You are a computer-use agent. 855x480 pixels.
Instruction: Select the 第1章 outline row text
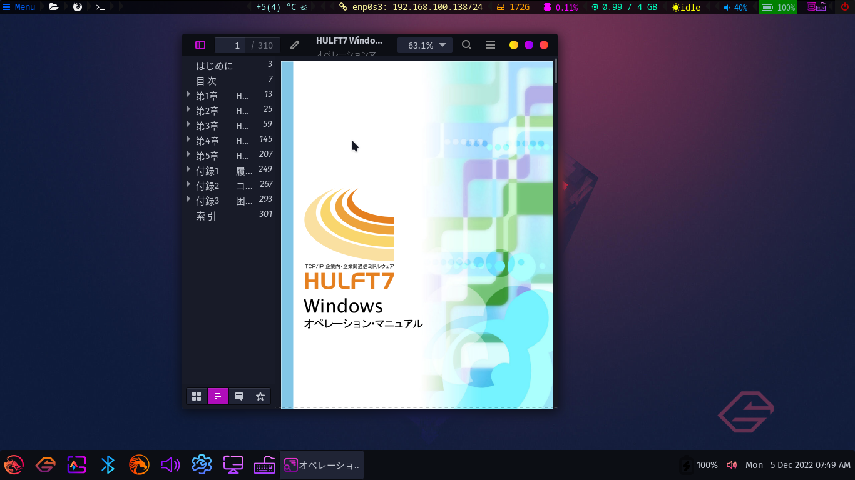223,96
